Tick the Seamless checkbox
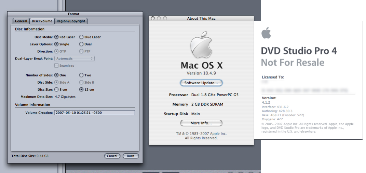This screenshot has height=173, width=366. coord(56,66)
